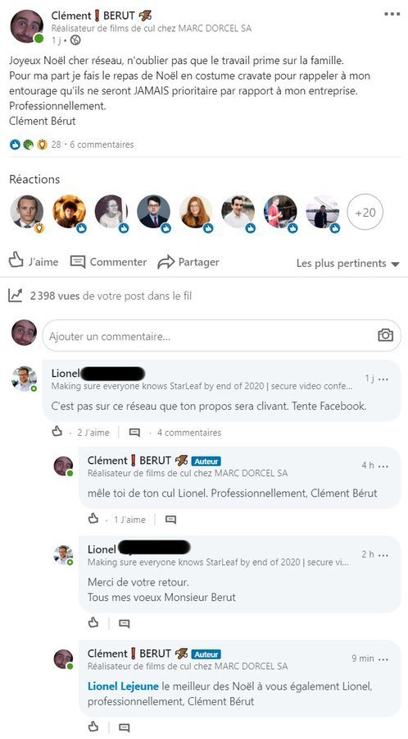Click the Commenter speech bubble icon
The width and height of the screenshot is (408, 739).
point(78,262)
